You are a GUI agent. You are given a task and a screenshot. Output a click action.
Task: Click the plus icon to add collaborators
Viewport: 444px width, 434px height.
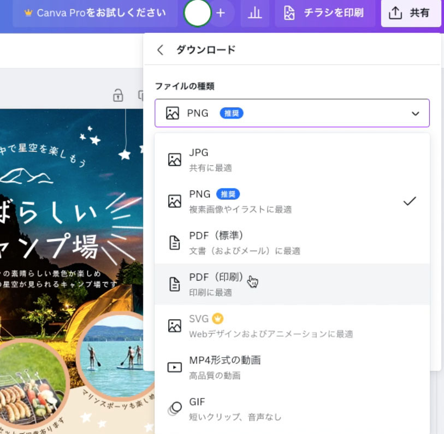pos(221,13)
